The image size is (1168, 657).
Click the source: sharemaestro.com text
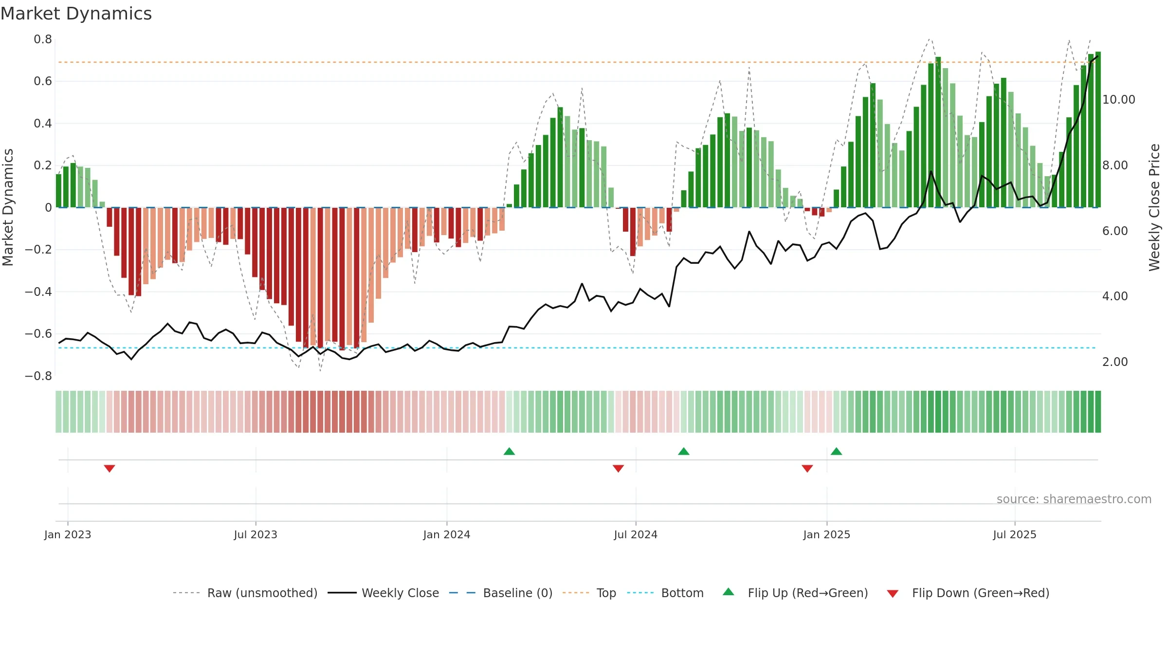point(1074,499)
